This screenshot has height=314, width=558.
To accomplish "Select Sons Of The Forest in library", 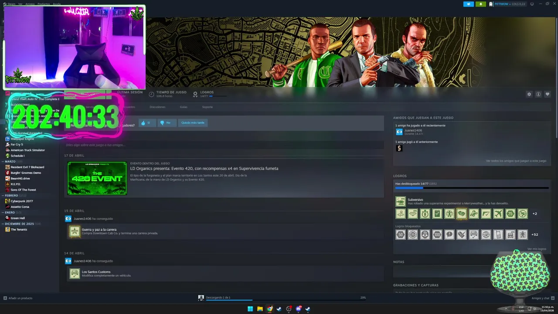I will pyautogui.click(x=23, y=190).
